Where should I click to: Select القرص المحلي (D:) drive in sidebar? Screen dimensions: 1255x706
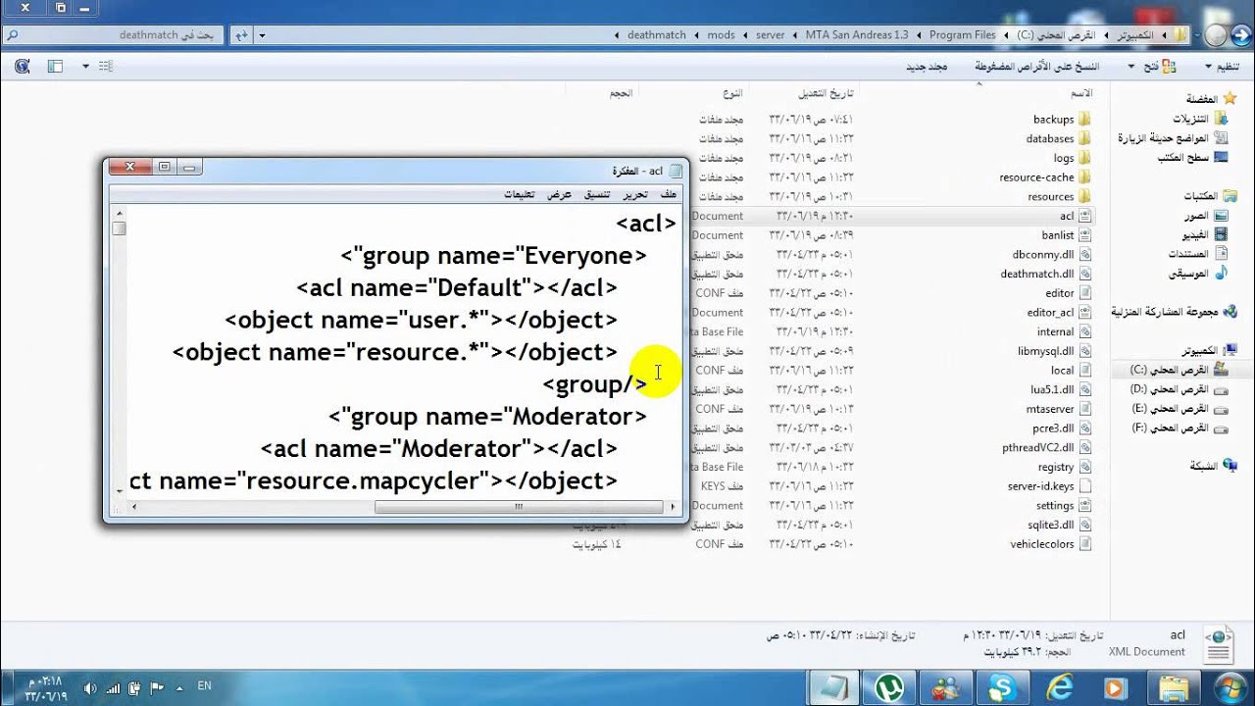tap(1180, 389)
